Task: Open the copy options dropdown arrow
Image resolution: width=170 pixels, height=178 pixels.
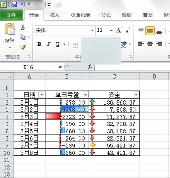Action: tap(28, 37)
